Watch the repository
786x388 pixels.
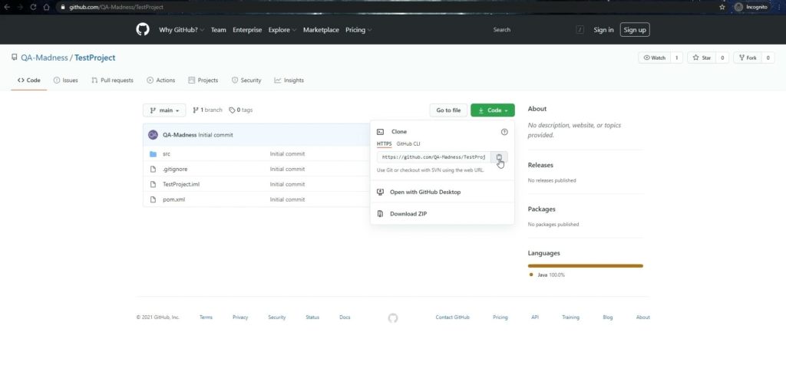point(655,58)
